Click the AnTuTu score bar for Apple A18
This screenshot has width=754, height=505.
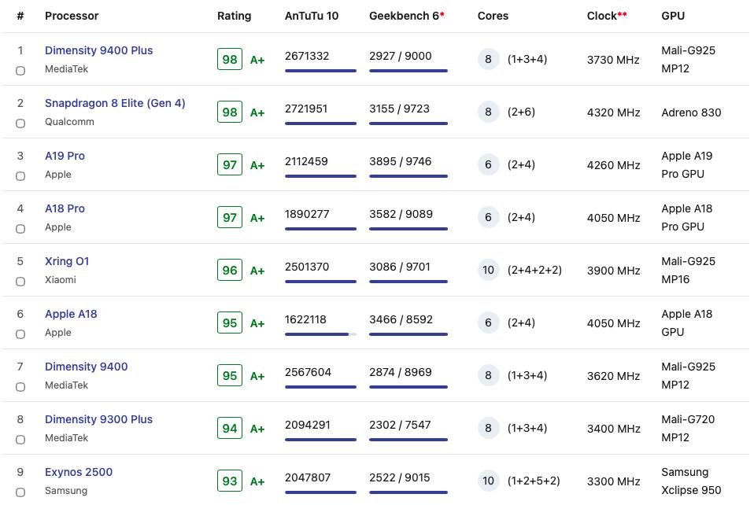(x=320, y=334)
